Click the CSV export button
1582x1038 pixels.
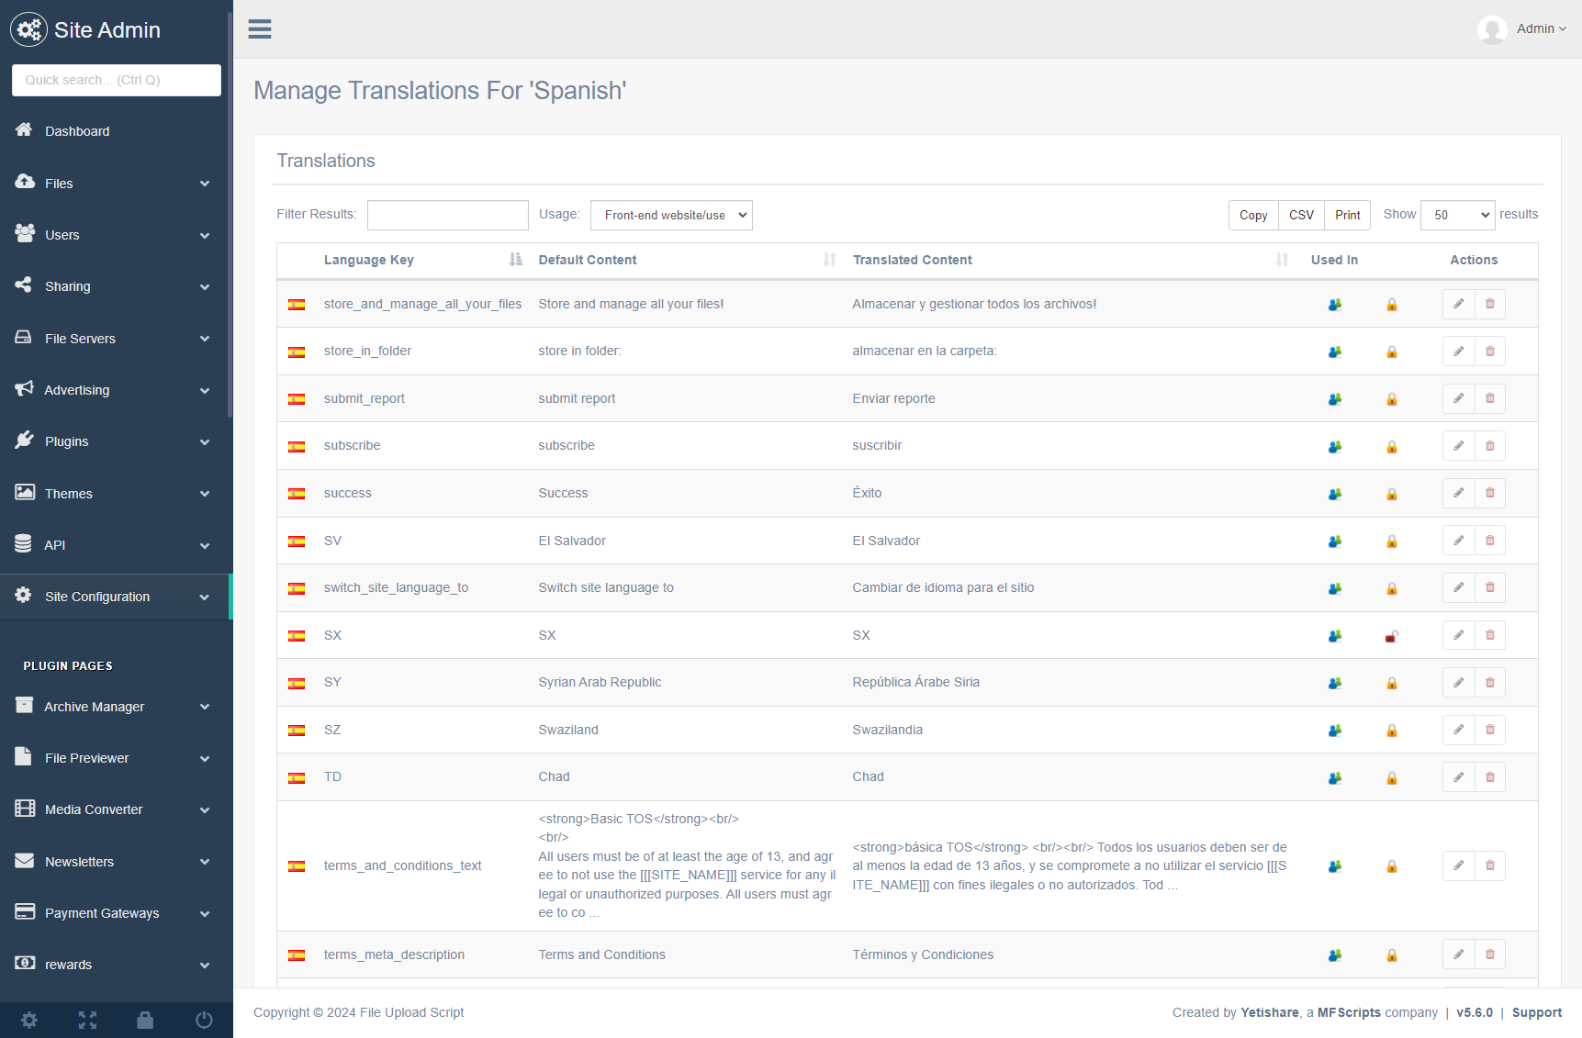(1300, 215)
